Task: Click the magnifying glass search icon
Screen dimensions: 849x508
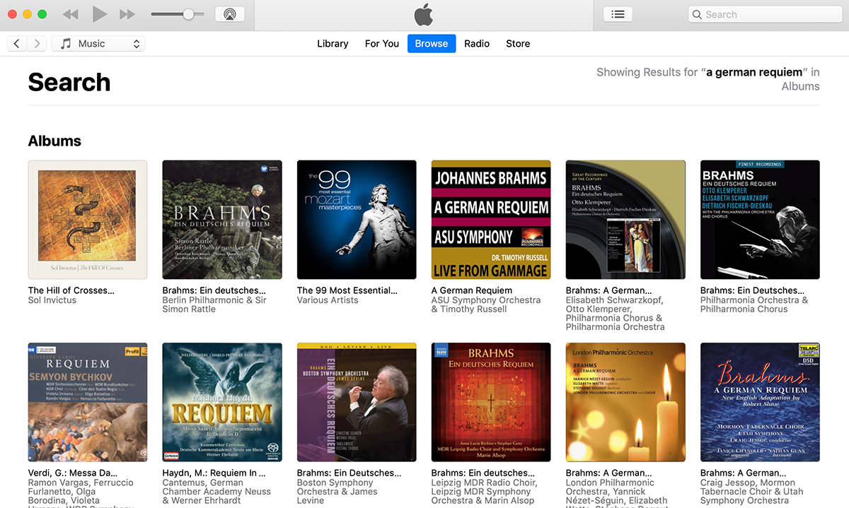Action: [x=697, y=14]
